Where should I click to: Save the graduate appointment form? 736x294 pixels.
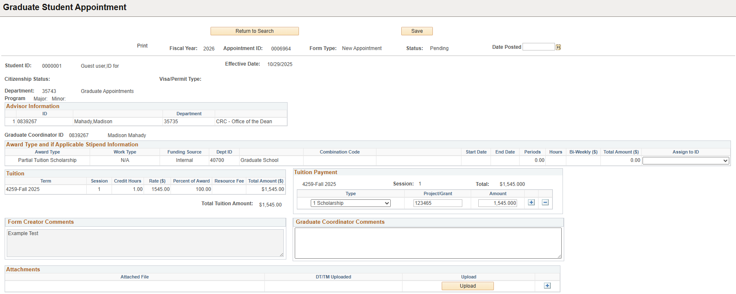(x=417, y=31)
